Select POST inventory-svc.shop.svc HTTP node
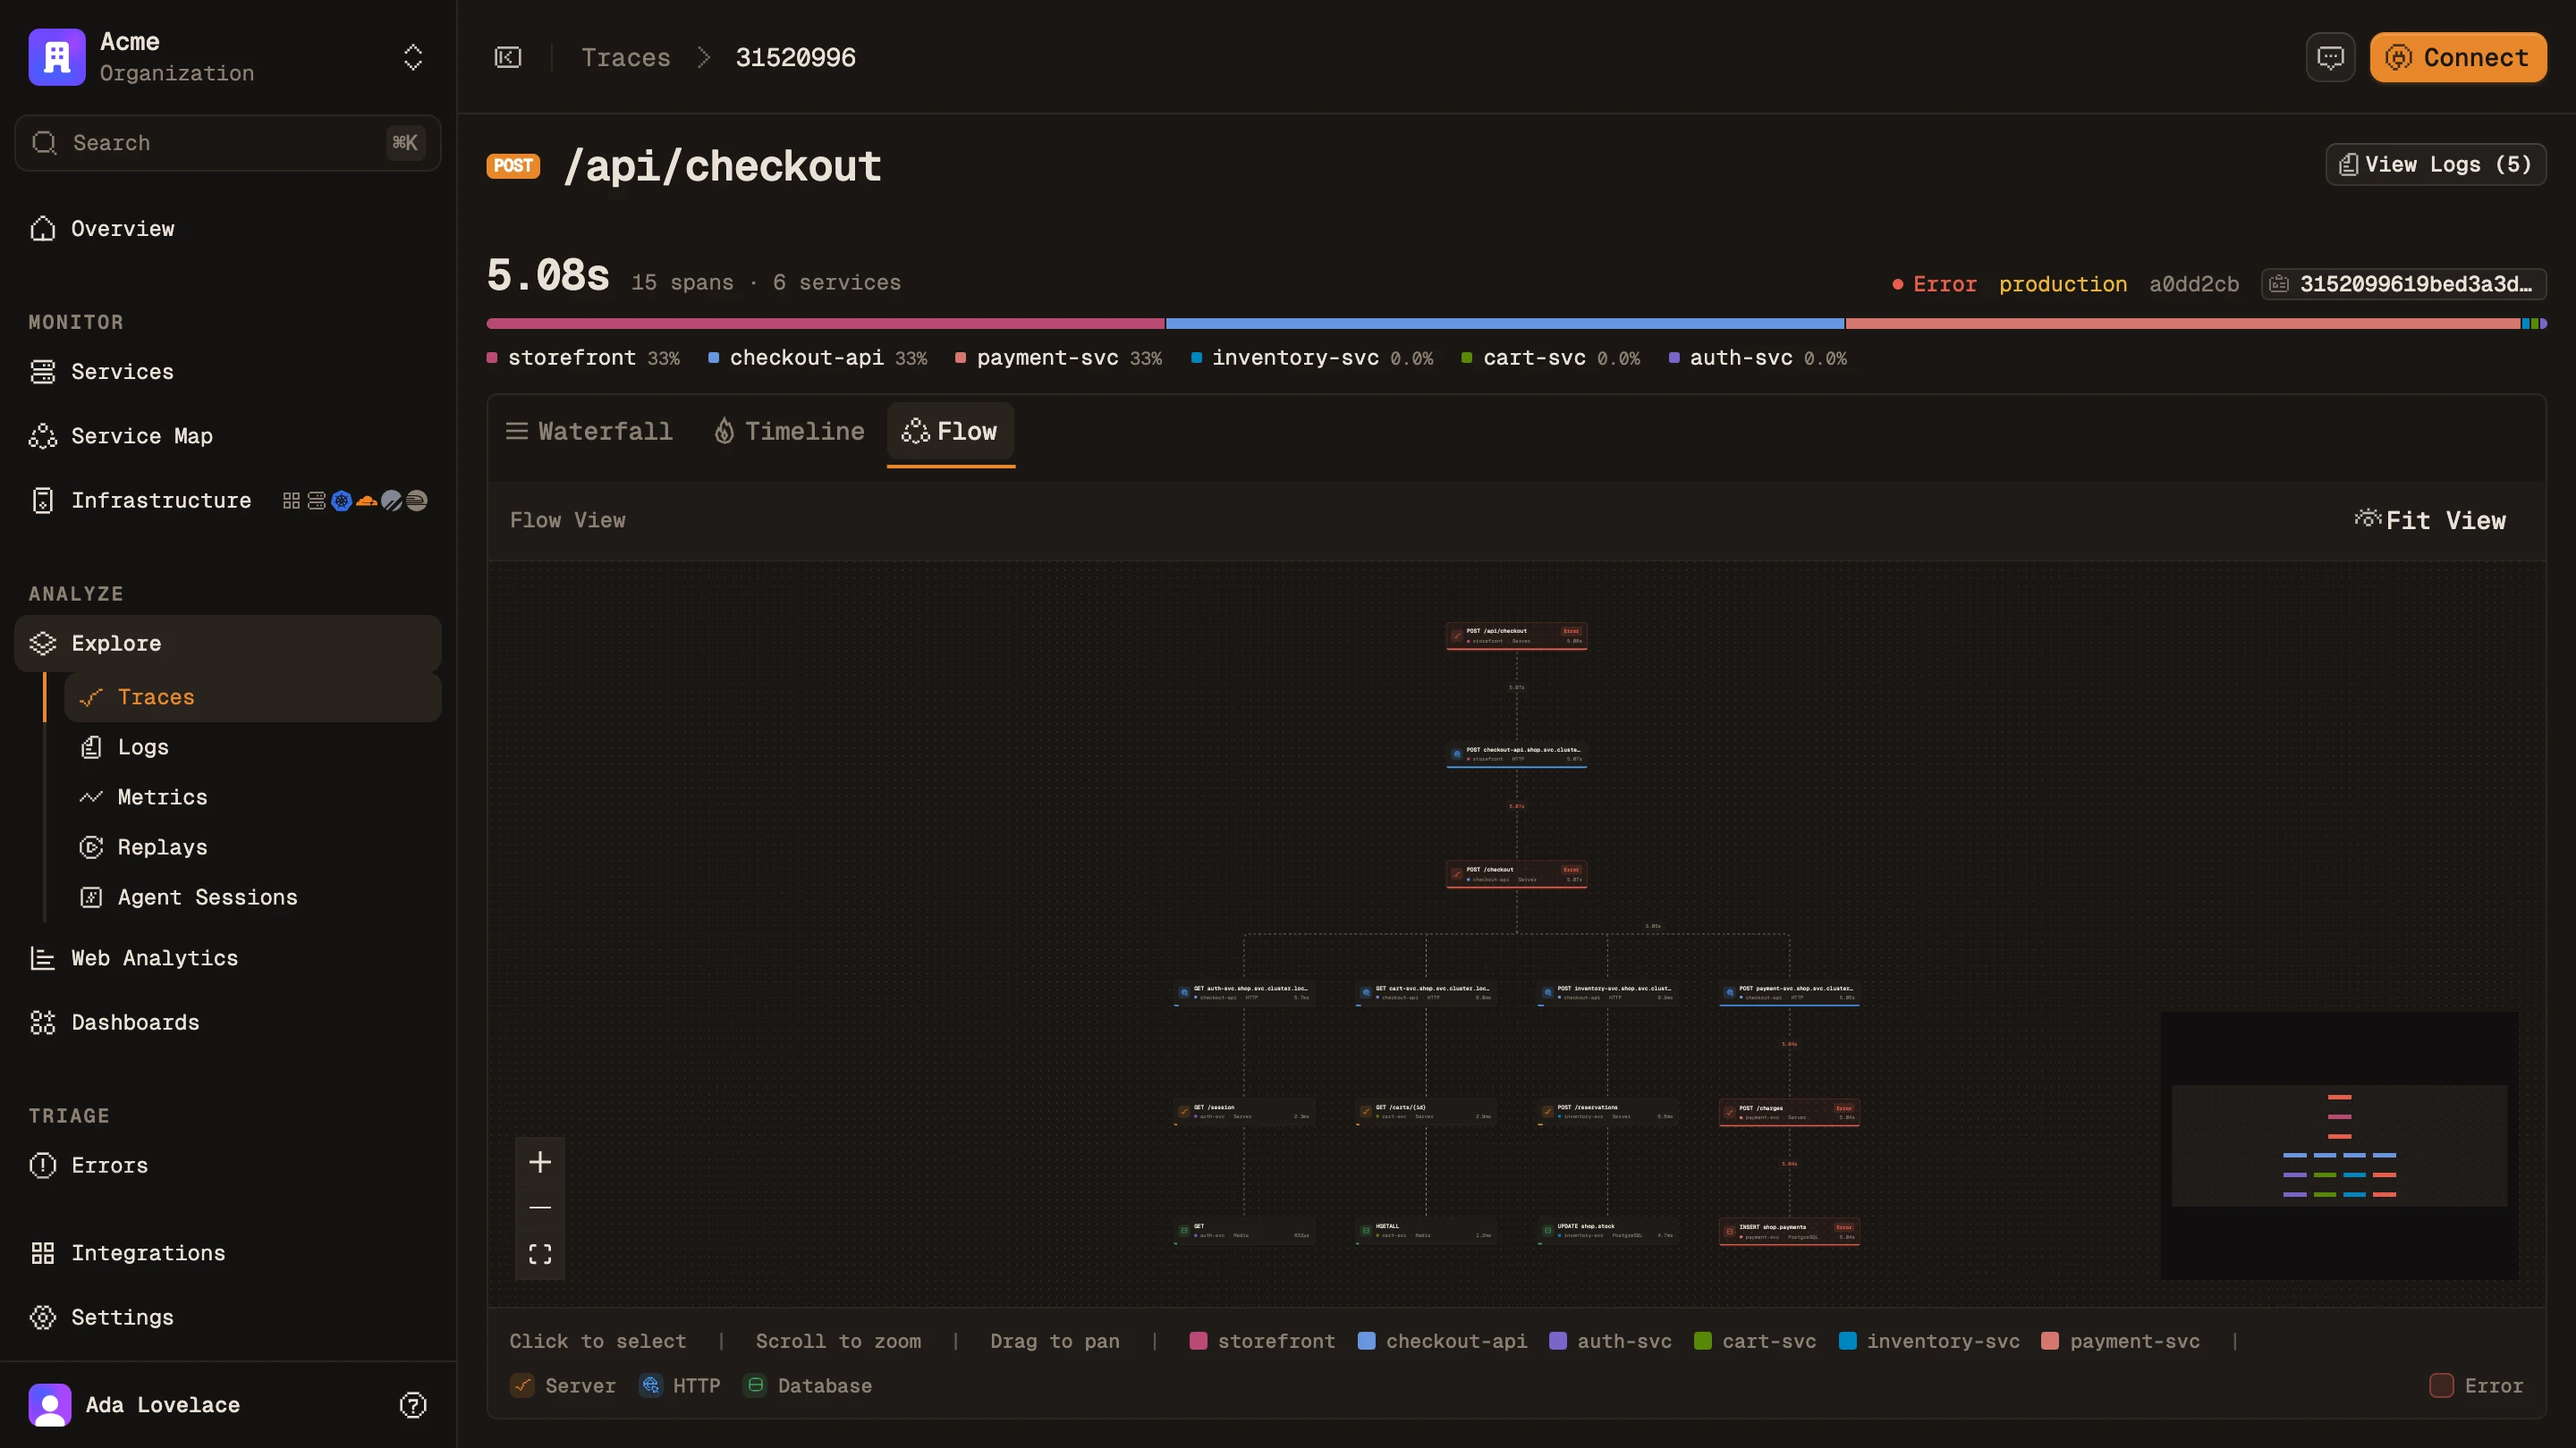The width and height of the screenshot is (2576, 1448). (1607, 993)
